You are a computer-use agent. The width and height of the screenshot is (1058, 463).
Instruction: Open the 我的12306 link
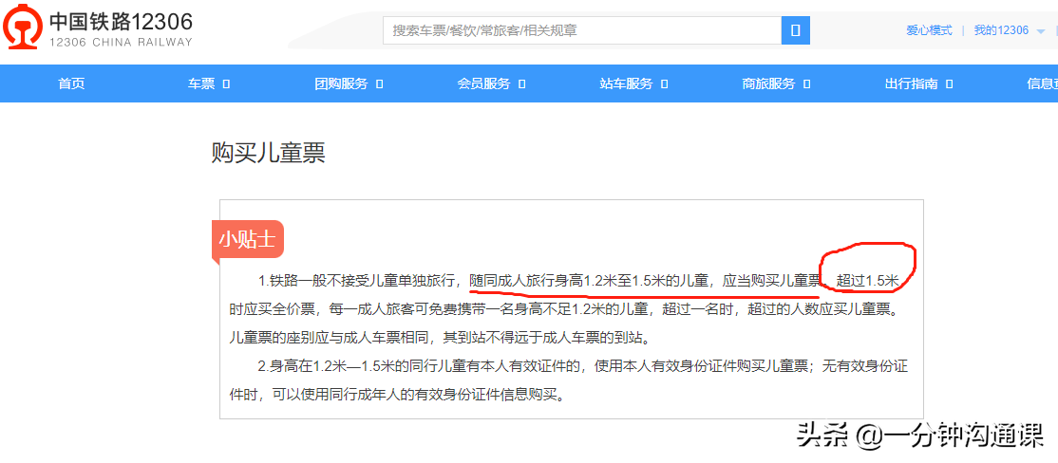(1001, 30)
